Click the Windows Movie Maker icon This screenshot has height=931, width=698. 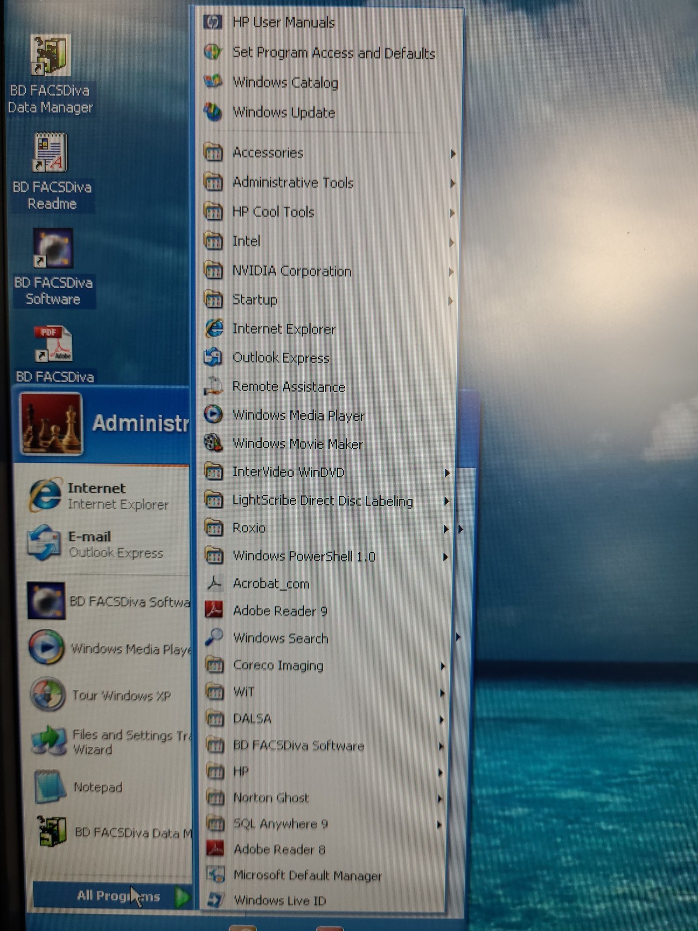(x=213, y=443)
